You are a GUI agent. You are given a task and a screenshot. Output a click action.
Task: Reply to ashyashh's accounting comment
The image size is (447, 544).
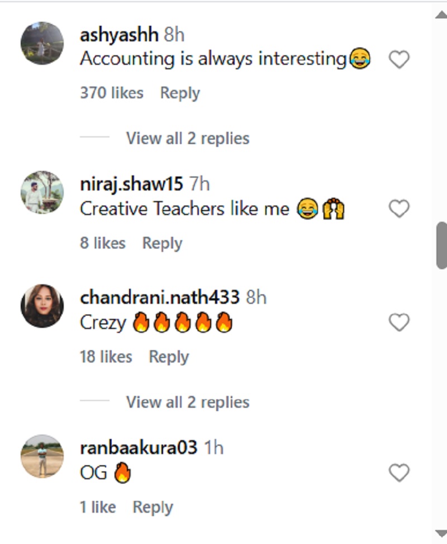[179, 93]
